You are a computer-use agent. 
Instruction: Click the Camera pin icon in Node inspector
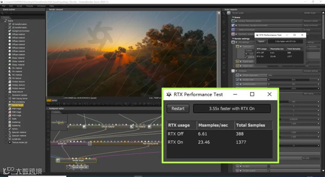click(x=233, y=21)
